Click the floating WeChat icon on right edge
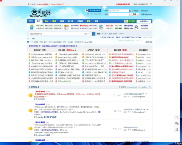This screenshot has height=145, width=182. tap(177, 124)
